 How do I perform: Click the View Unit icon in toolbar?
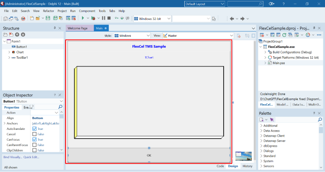[x=6, y=19]
